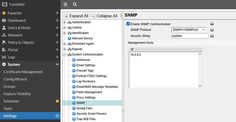
Task: Select Email/SMS Message Templates tree item
Action: pos(97,87)
